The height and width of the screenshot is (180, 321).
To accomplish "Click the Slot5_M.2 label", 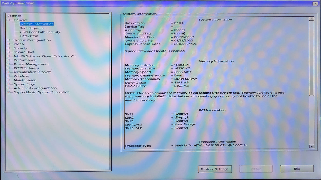I will [x=133, y=128].
